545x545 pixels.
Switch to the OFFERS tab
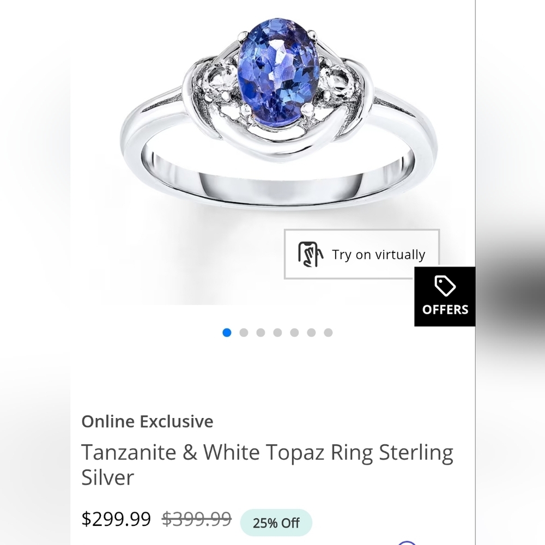446,309
